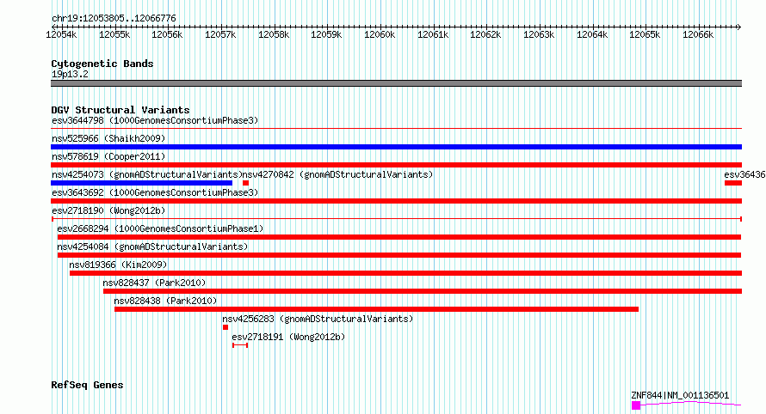The width and height of the screenshot is (766, 414).
Task: Click the small red nsv4256283 variant block
Action: (x=225, y=327)
